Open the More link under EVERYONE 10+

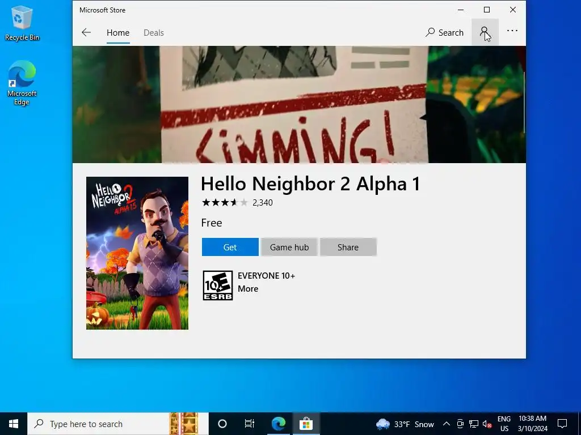point(248,289)
